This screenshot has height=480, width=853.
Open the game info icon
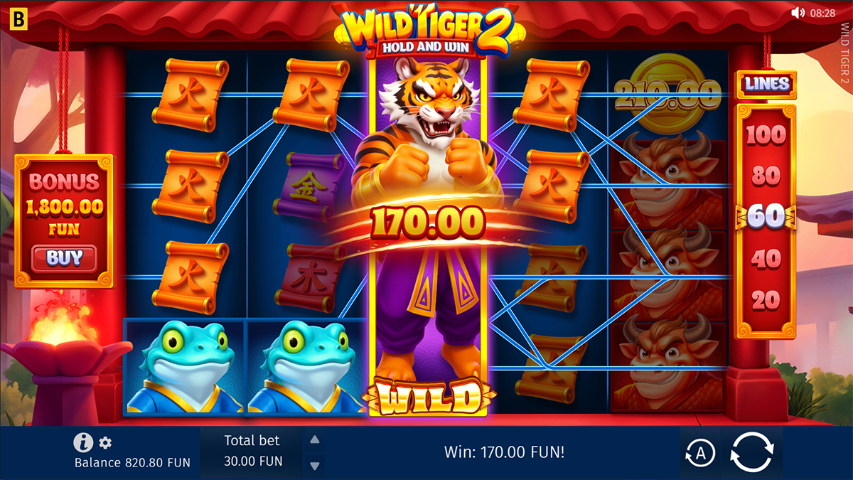83,442
